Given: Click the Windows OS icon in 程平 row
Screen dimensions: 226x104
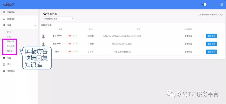Looking at the screenshot, I should point(73,51).
